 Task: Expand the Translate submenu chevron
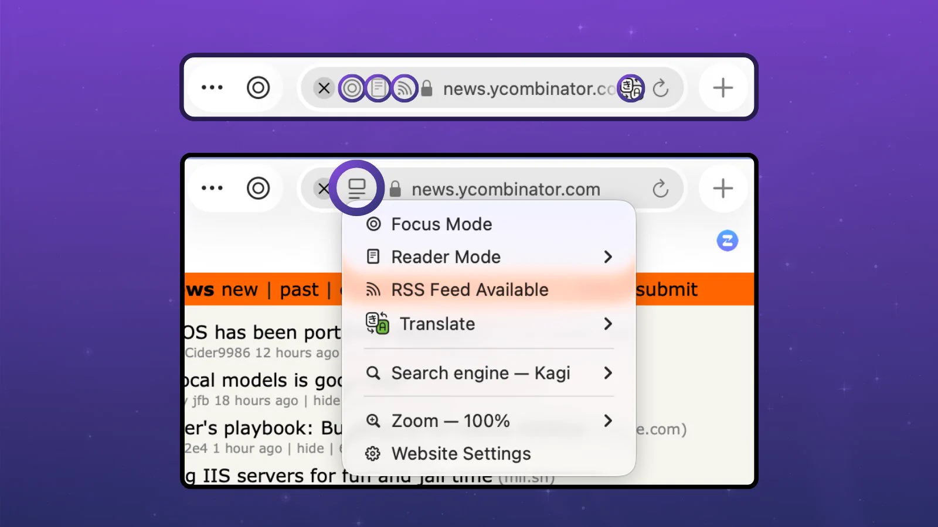[x=608, y=324]
